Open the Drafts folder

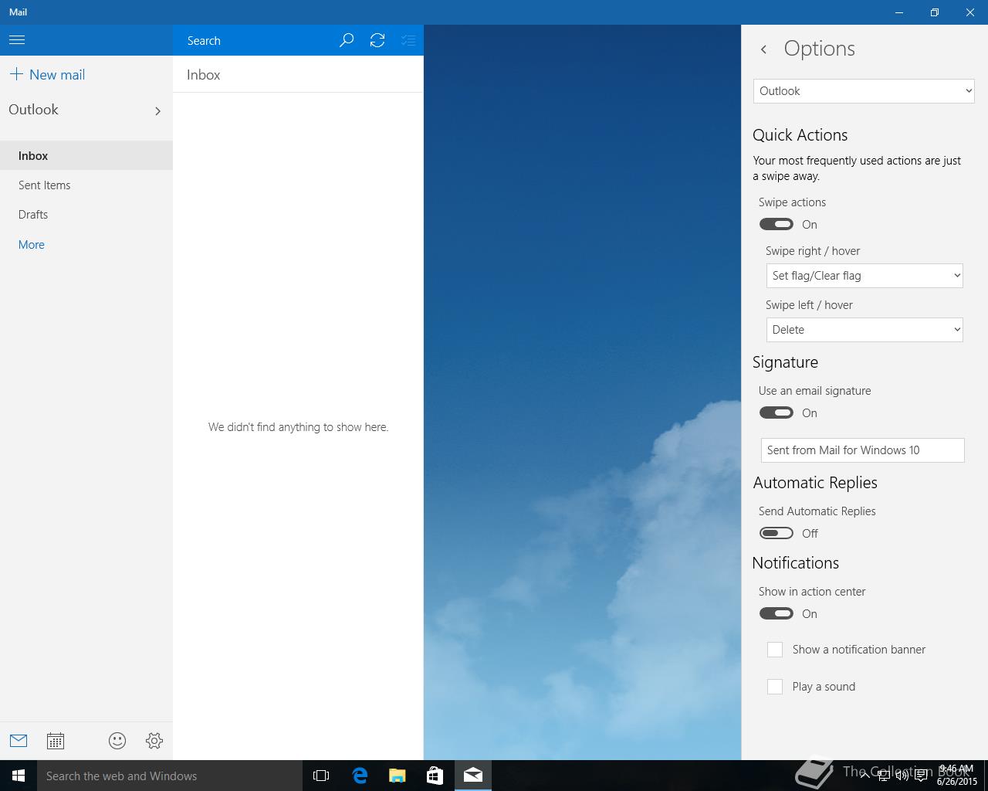33,215
